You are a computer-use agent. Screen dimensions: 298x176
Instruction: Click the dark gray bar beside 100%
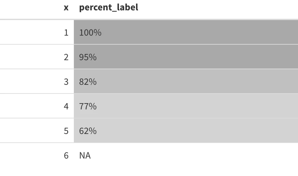pyautogui.click(x=186, y=32)
